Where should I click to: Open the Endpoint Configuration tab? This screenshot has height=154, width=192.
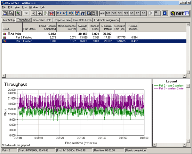click(x=107, y=20)
